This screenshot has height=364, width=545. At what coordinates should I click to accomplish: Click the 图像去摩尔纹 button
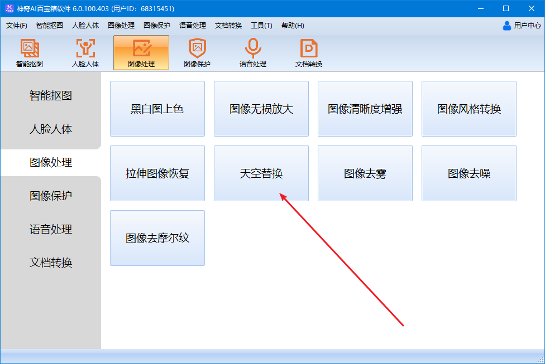[x=157, y=238]
